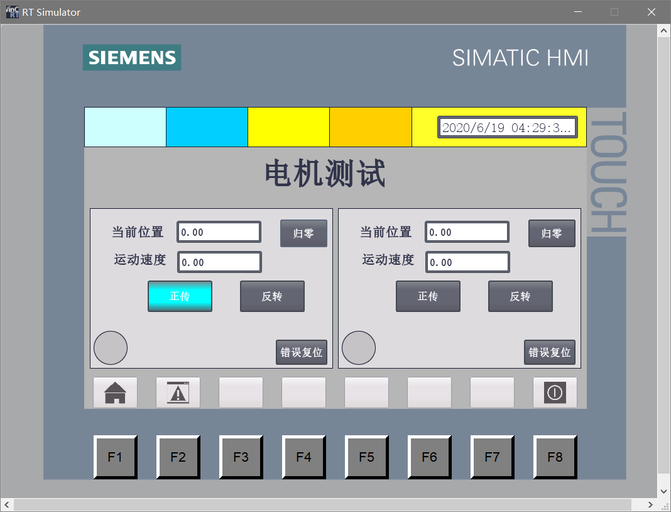
Task: Click the light cyan color block
Action: [x=125, y=127]
